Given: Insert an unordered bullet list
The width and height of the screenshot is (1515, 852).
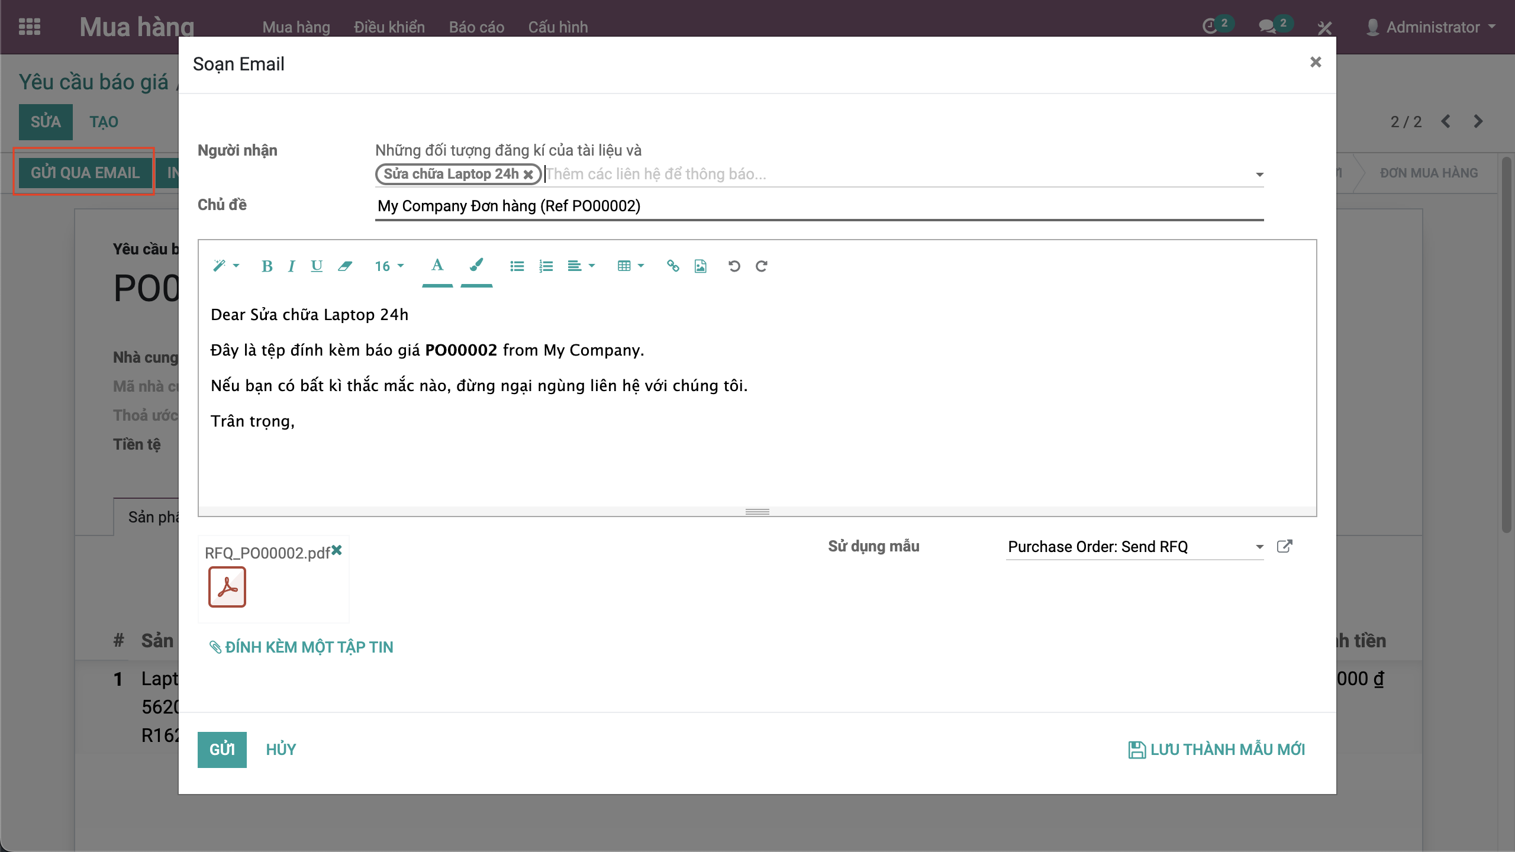Looking at the screenshot, I should [517, 266].
